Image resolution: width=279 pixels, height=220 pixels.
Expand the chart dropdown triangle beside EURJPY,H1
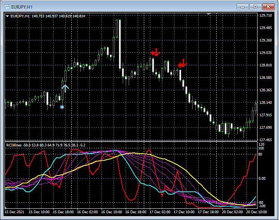(7, 16)
